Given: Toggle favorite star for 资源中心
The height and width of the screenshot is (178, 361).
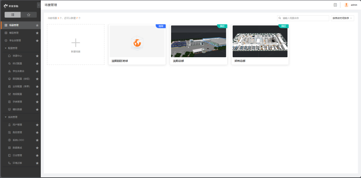Looking at the screenshot, I should pyautogui.click(x=37, y=56).
